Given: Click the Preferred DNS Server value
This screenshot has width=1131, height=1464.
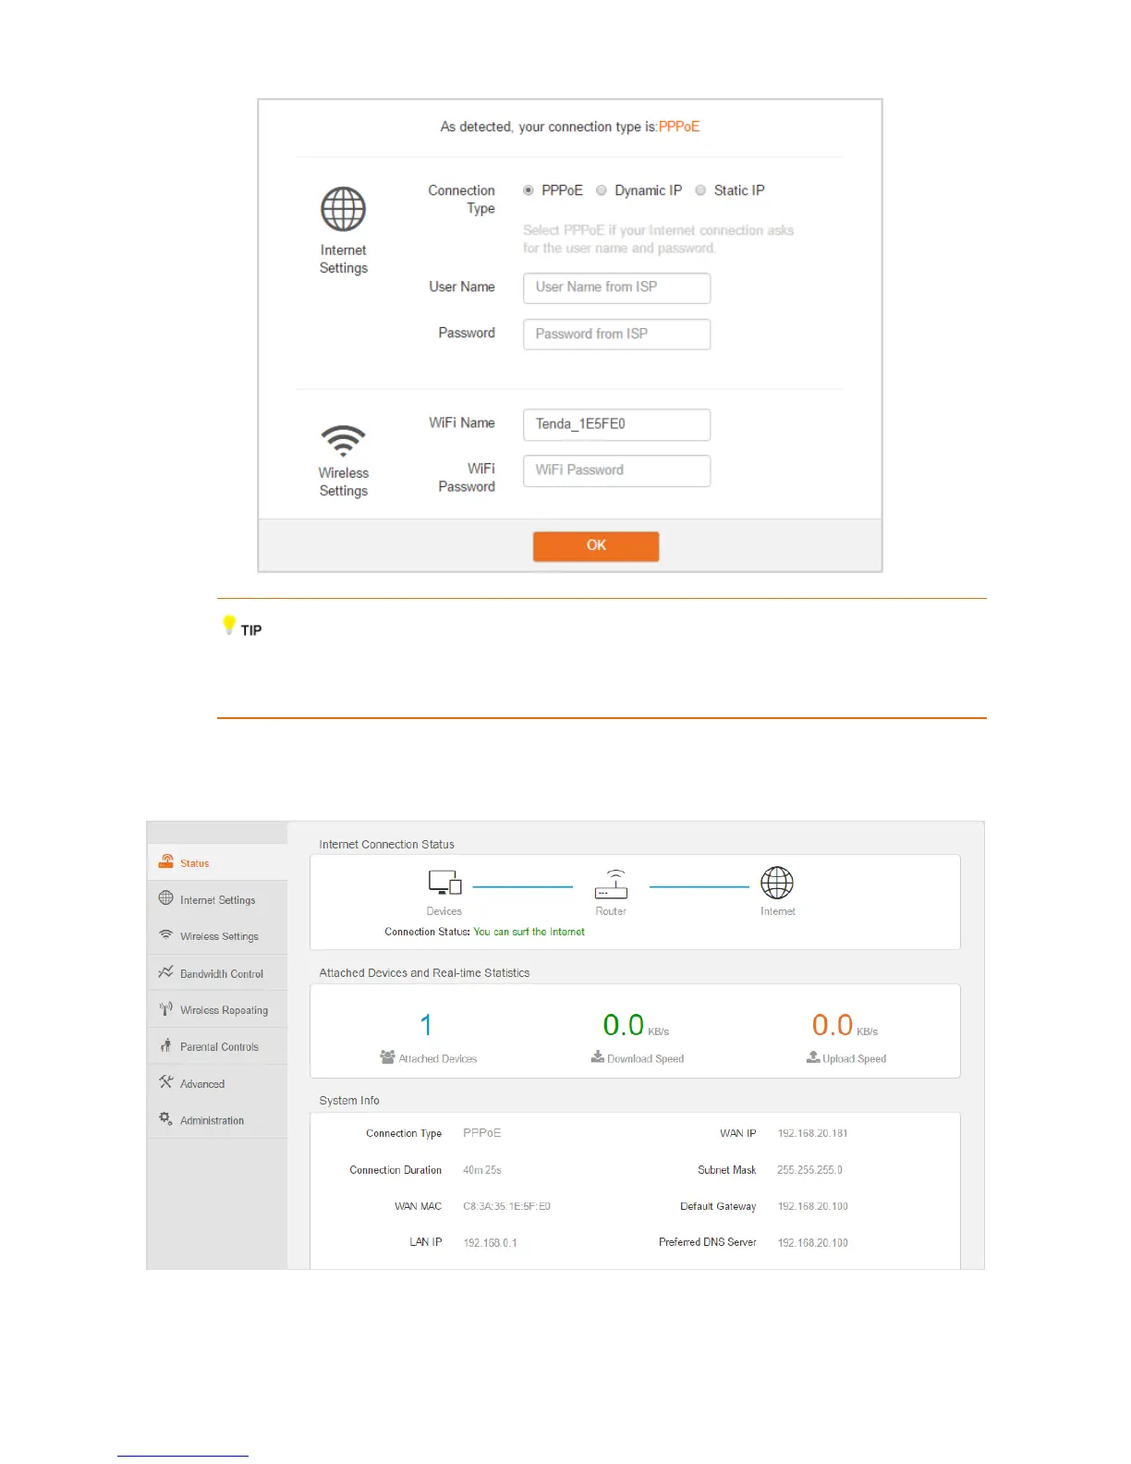Looking at the screenshot, I should (812, 1243).
